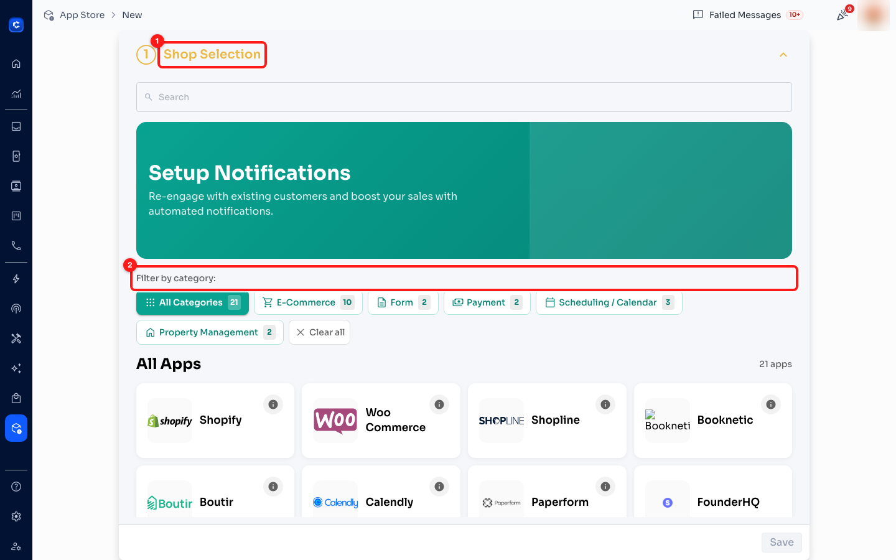Click the highlighted App Store sidebar icon
This screenshot has width=896, height=560.
point(16,428)
